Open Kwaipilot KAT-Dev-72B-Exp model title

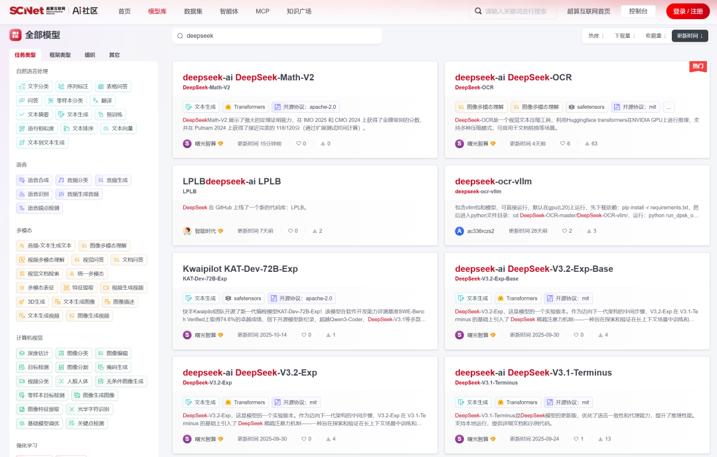[x=240, y=269]
